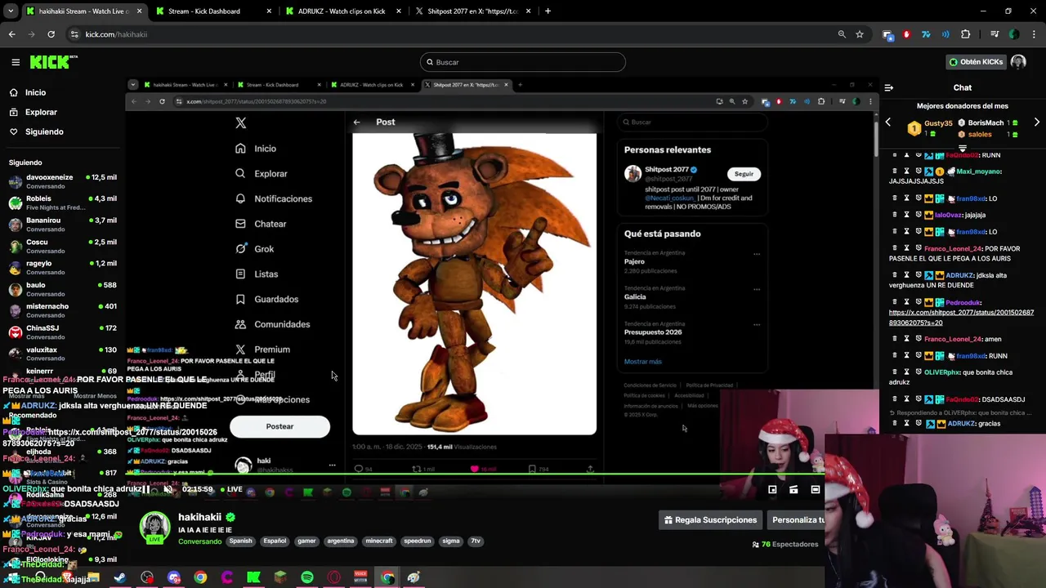
Task: Go back in browser history
Action: [x=11, y=34]
